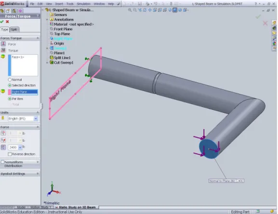Viewport: 278px width, 214px height.
Task: Click the Normal to Plane 2400 callout
Action: 226,181
